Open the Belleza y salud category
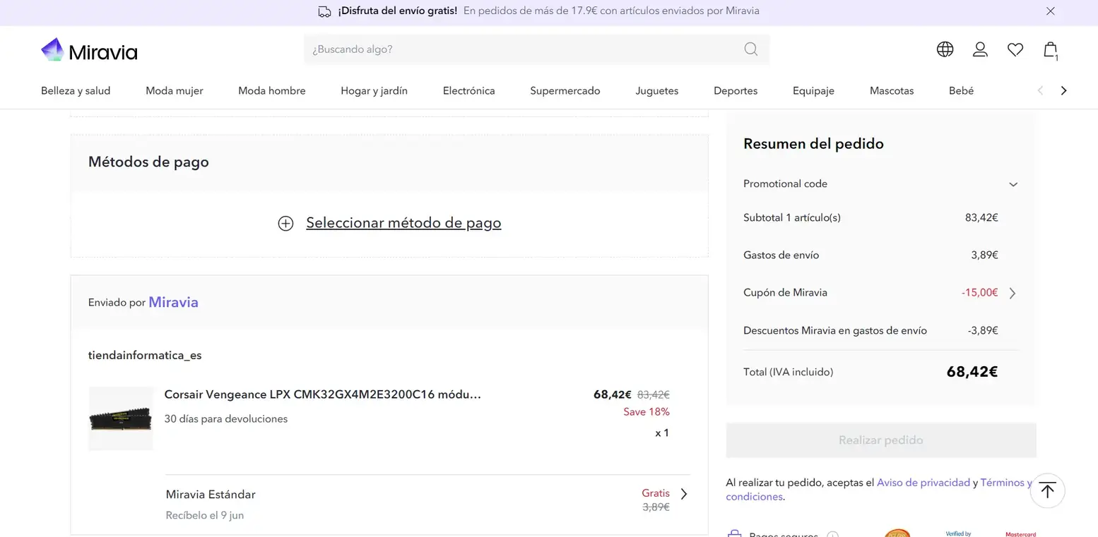This screenshot has width=1098, height=537. 76,90
